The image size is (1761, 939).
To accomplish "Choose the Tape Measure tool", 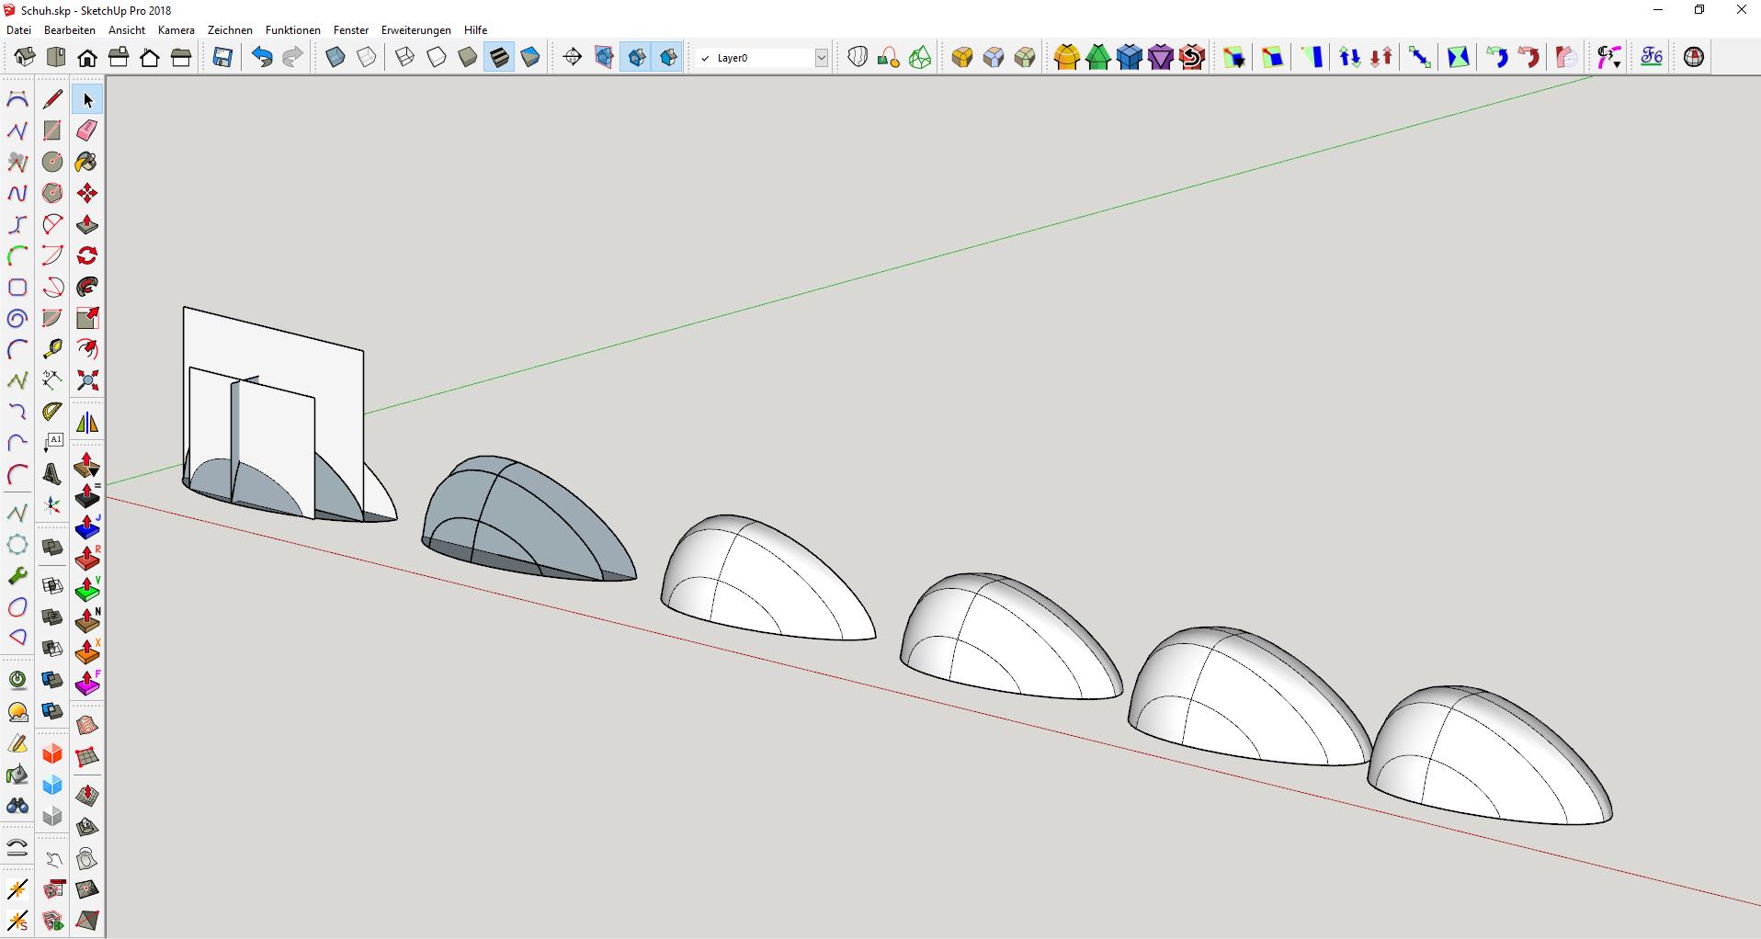I will [52, 349].
